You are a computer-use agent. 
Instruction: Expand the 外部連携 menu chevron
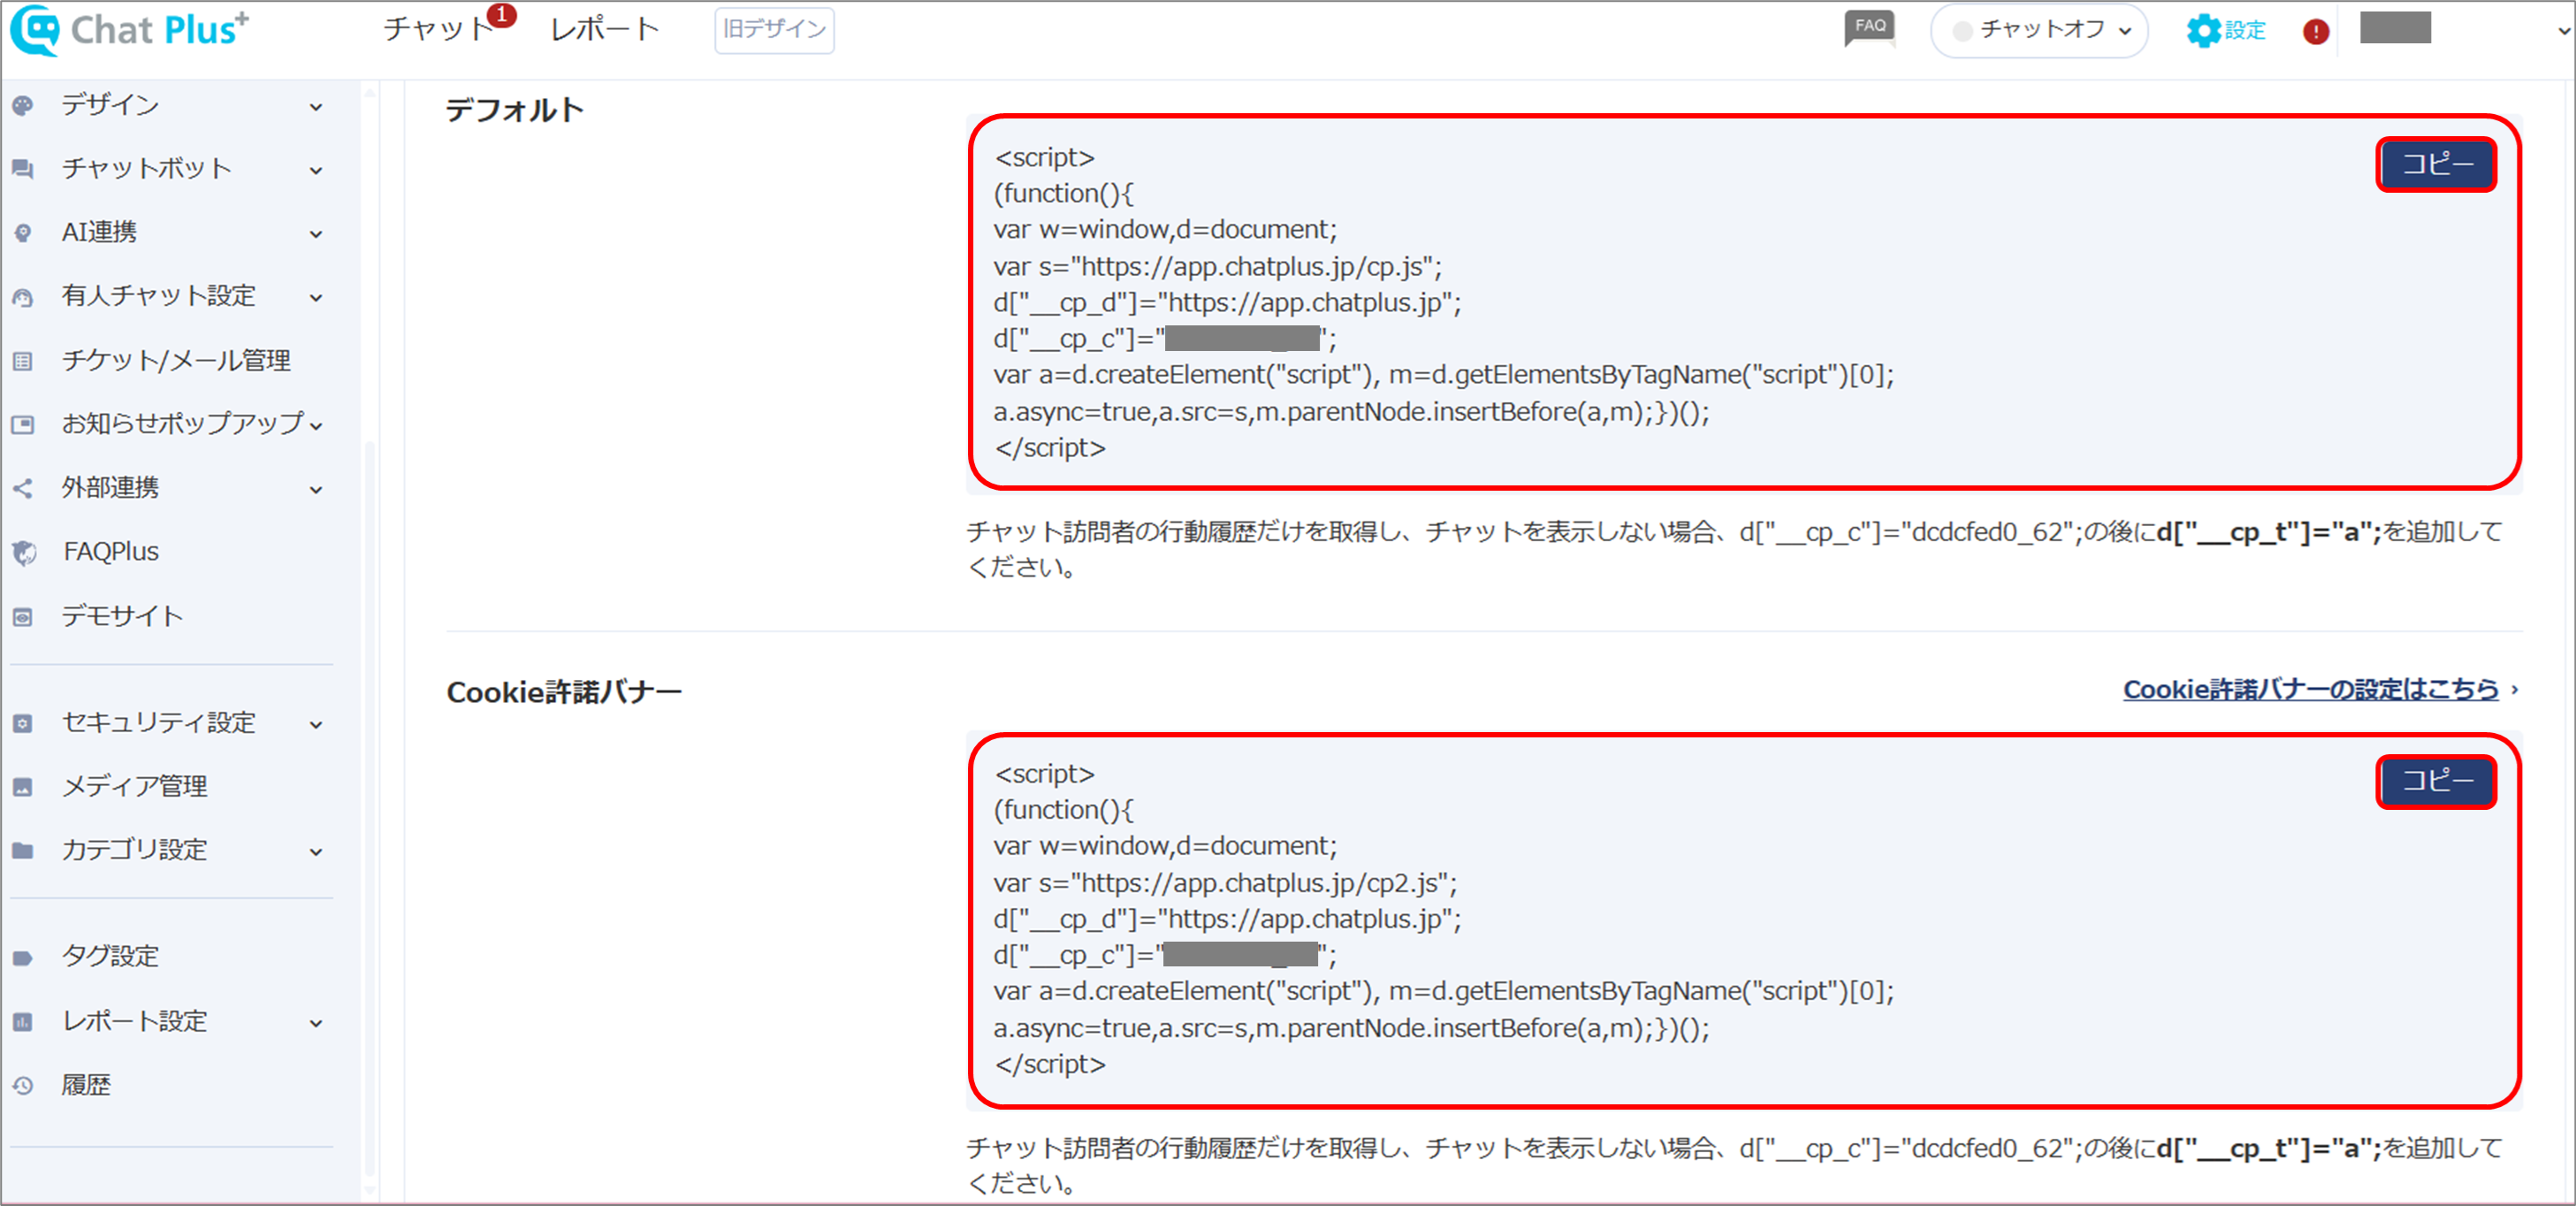(x=316, y=490)
